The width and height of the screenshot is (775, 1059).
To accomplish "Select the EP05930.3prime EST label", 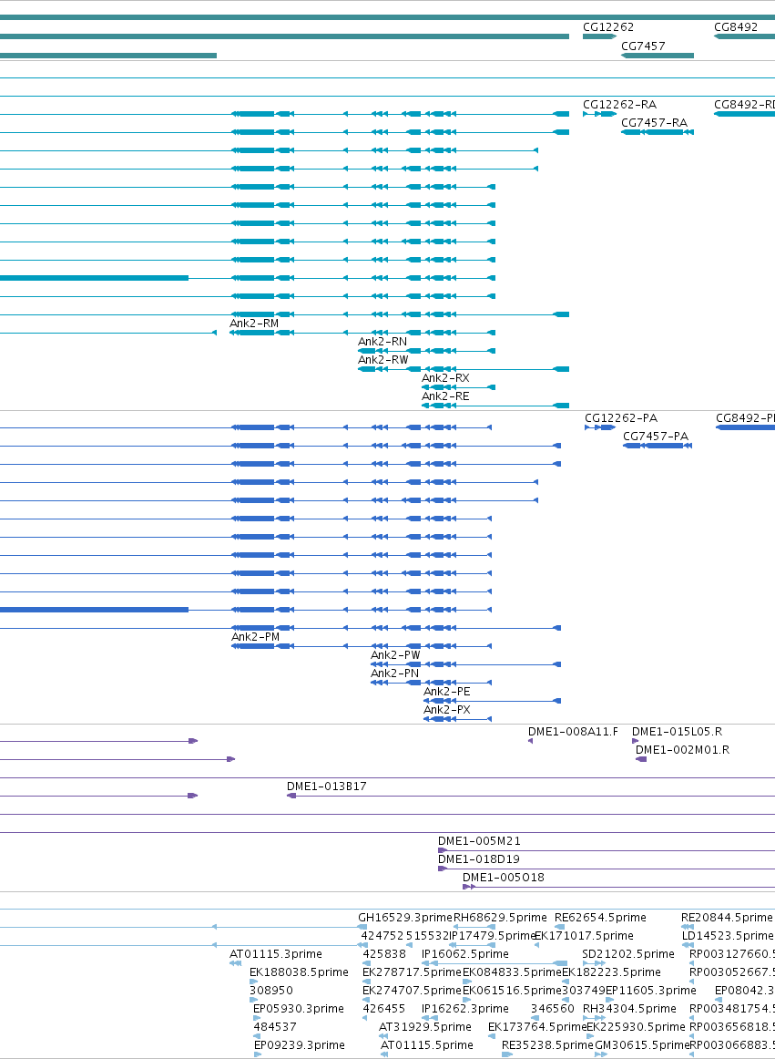I will [299, 1009].
